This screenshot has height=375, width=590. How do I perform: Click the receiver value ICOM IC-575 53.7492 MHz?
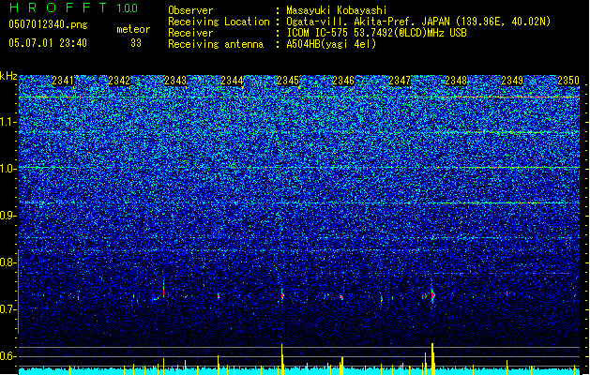376,33
